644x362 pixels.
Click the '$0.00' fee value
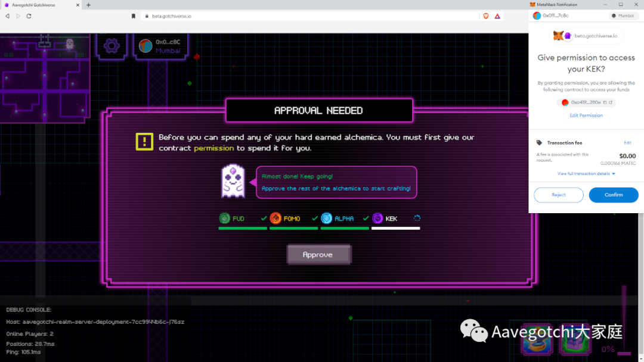coord(627,156)
